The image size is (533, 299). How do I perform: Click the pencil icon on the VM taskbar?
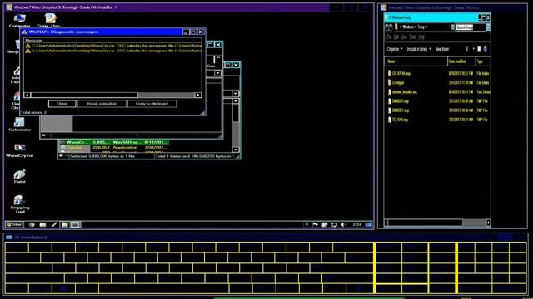tap(53, 224)
